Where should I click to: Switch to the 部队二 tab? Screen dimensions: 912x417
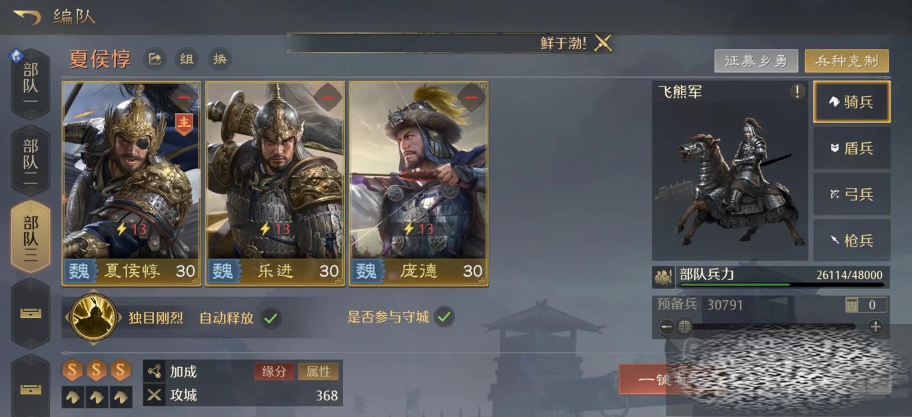[31, 160]
